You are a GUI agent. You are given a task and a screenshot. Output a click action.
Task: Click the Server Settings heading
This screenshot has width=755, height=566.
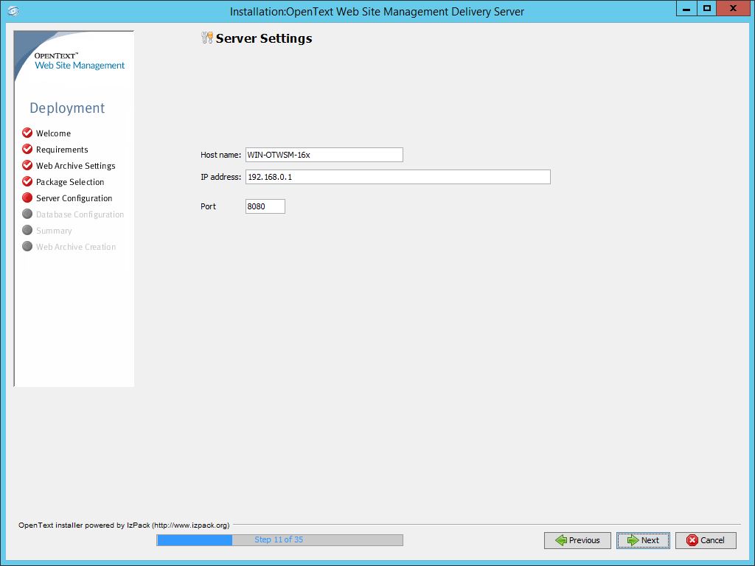click(264, 38)
